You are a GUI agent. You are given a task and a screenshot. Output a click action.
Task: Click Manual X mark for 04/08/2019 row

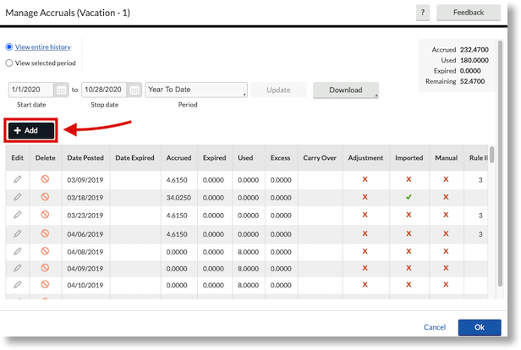click(x=446, y=251)
